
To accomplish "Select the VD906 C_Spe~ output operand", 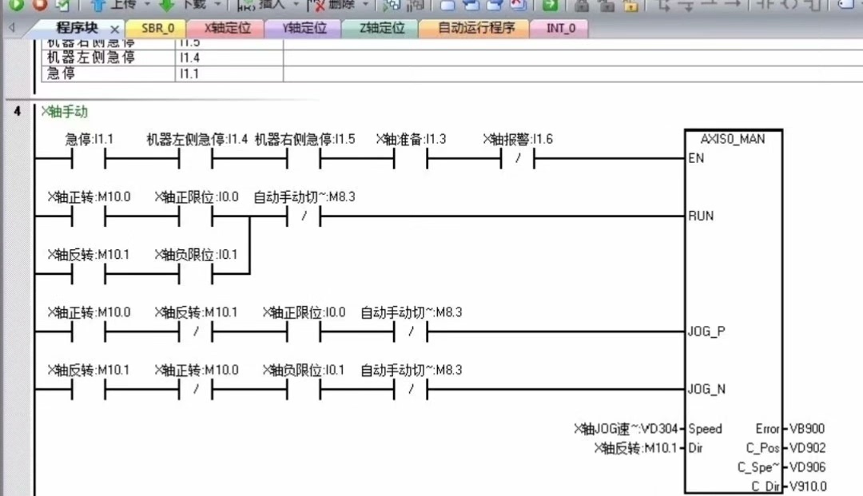I will (807, 467).
